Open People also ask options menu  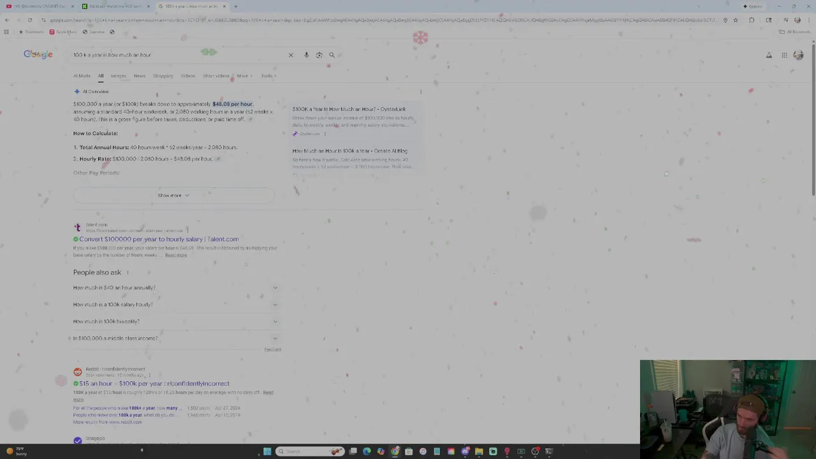pyautogui.click(x=127, y=273)
